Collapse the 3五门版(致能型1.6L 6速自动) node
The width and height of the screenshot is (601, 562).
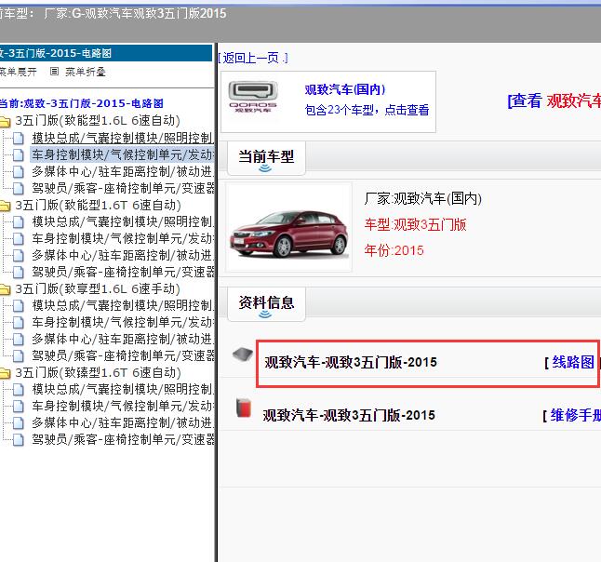click(98, 121)
